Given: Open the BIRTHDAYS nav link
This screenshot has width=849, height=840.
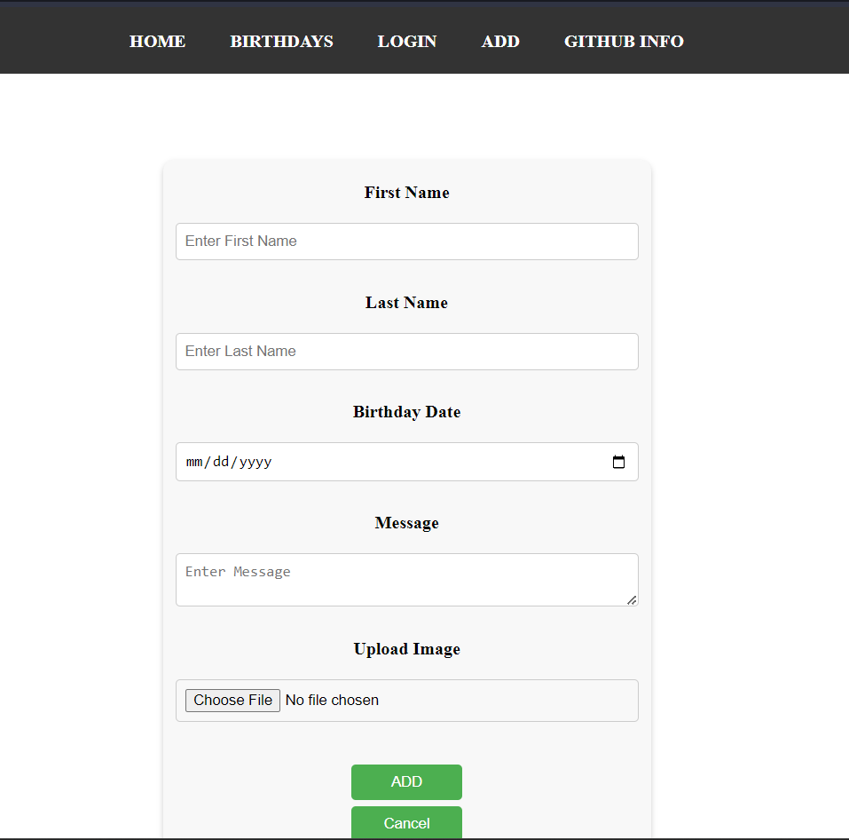Looking at the screenshot, I should click(x=281, y=42).
